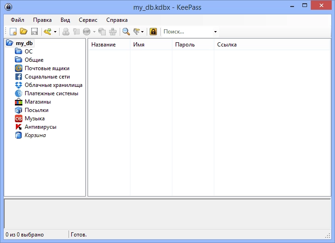The height and width of the screenshot is (243, 335).
Task: Click the Add Entry key icon
Action: coord(48,32)
